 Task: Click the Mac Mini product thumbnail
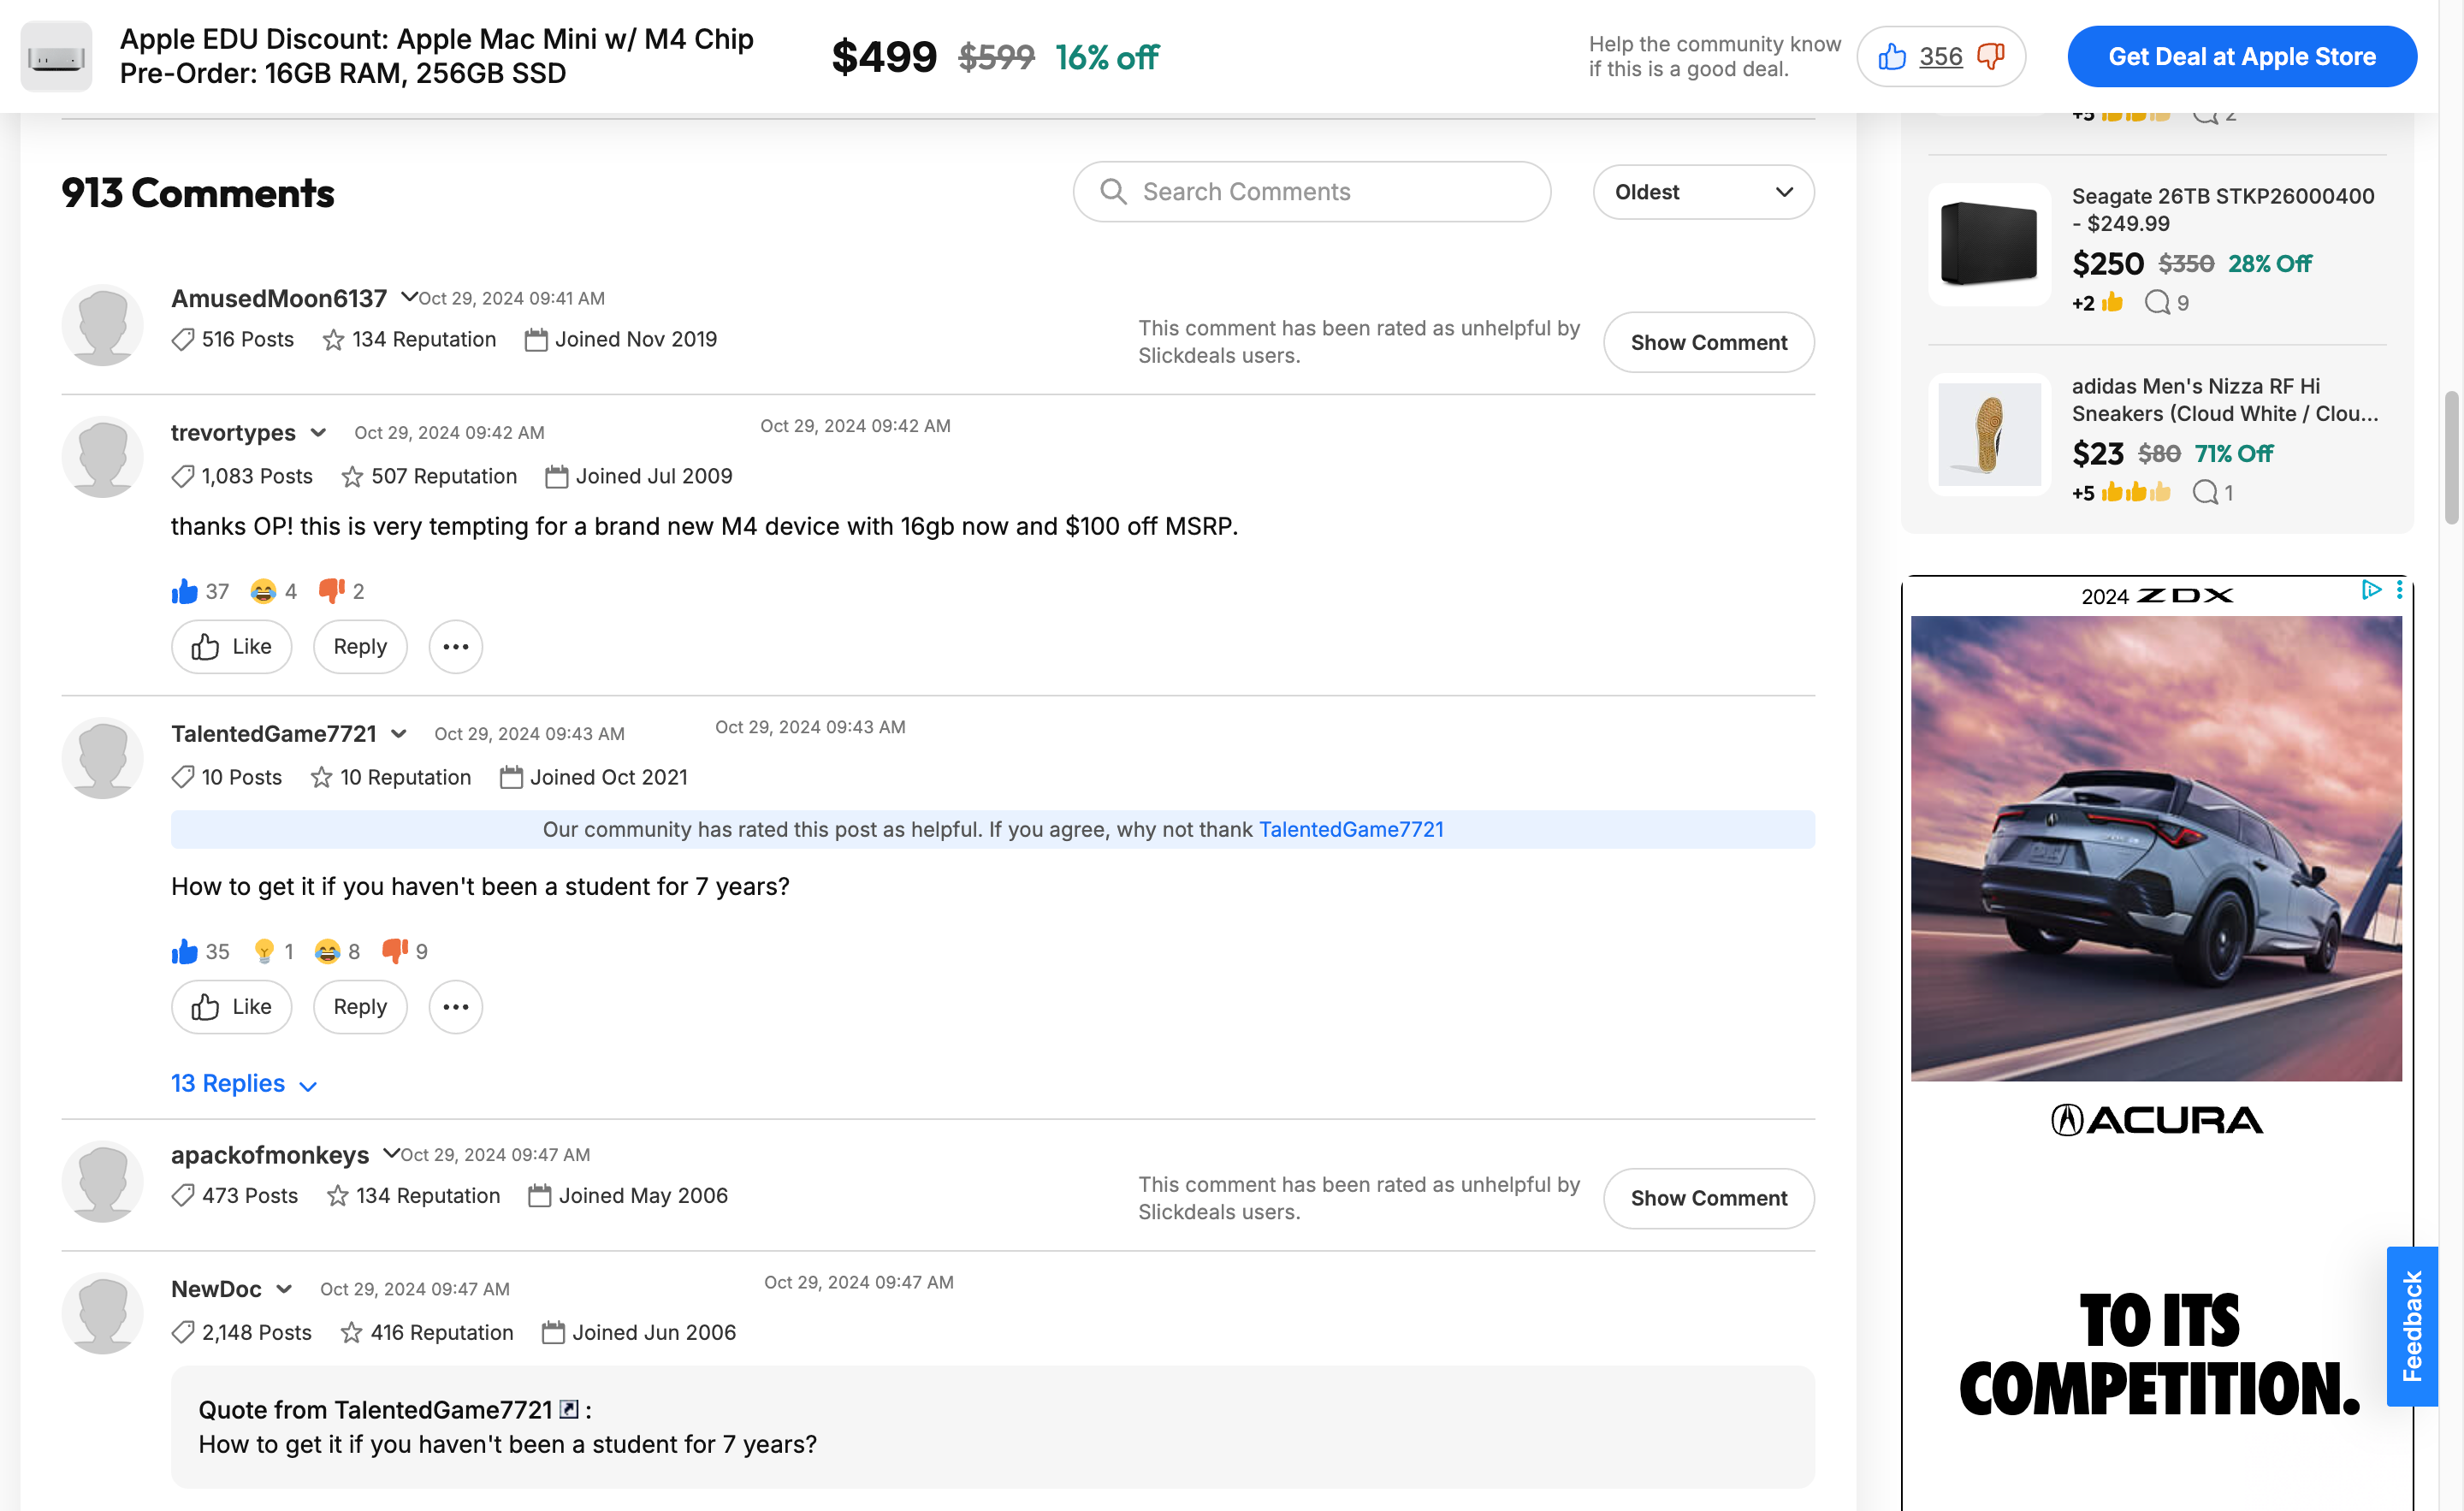(56, 57)
